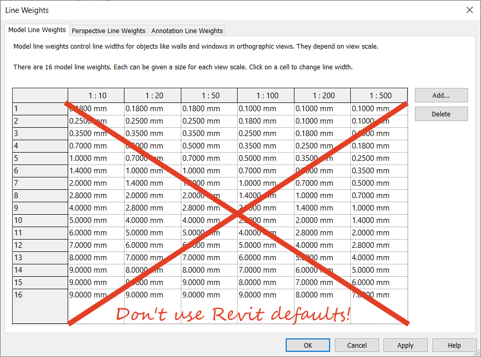481x357 pixels.
Task: Edit the 9.0000 mm cell in the 1 : 10 column
Action: [x=96, y=270]
